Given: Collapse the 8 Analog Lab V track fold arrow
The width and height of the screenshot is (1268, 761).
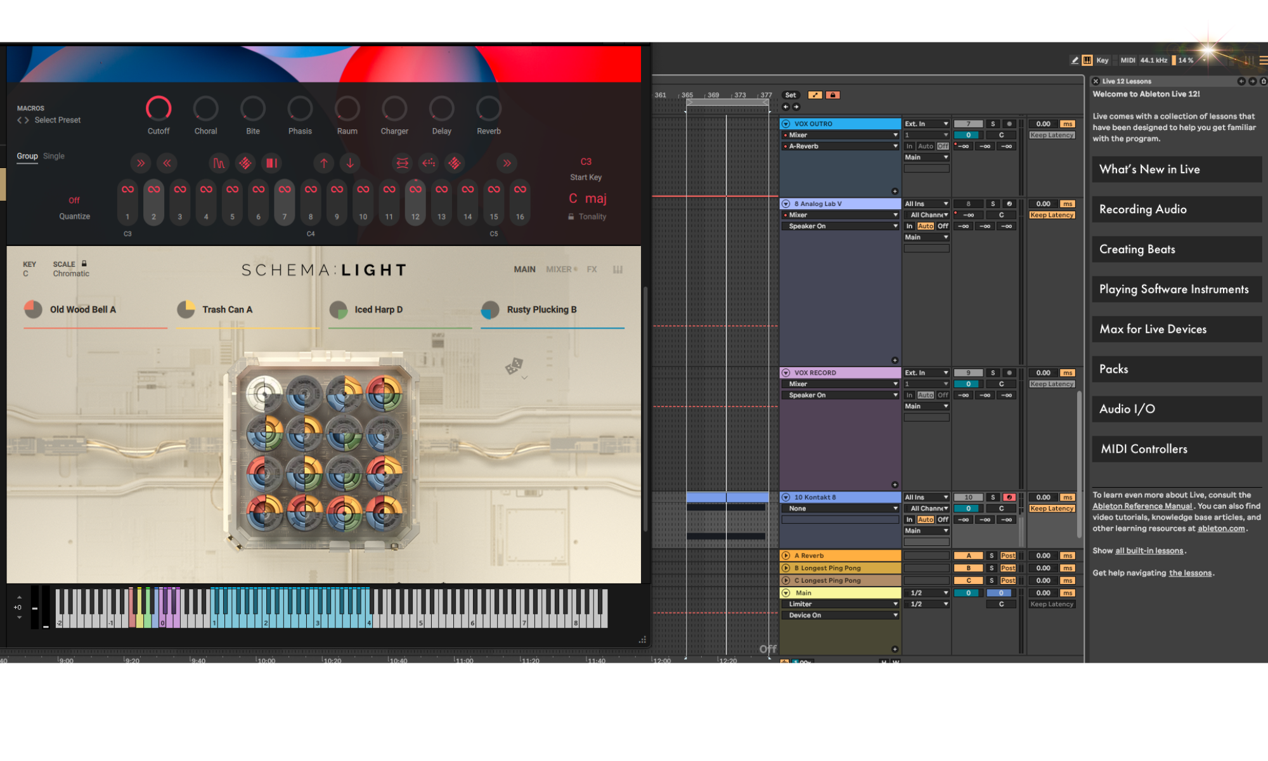Looking at the screenshot, I should pos(786,204).
